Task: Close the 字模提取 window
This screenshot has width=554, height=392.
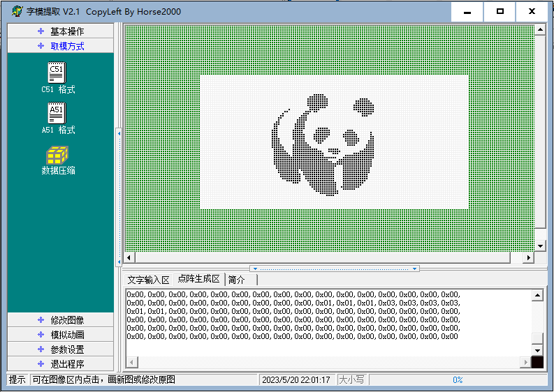Action: [x=532, y=12]
